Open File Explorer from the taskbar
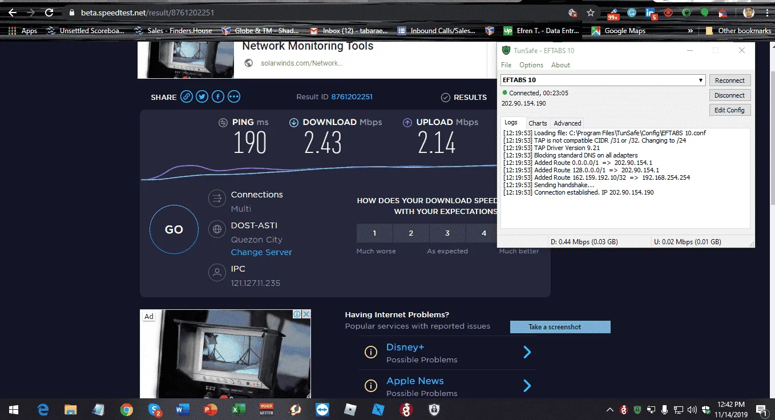 [70, 409]
